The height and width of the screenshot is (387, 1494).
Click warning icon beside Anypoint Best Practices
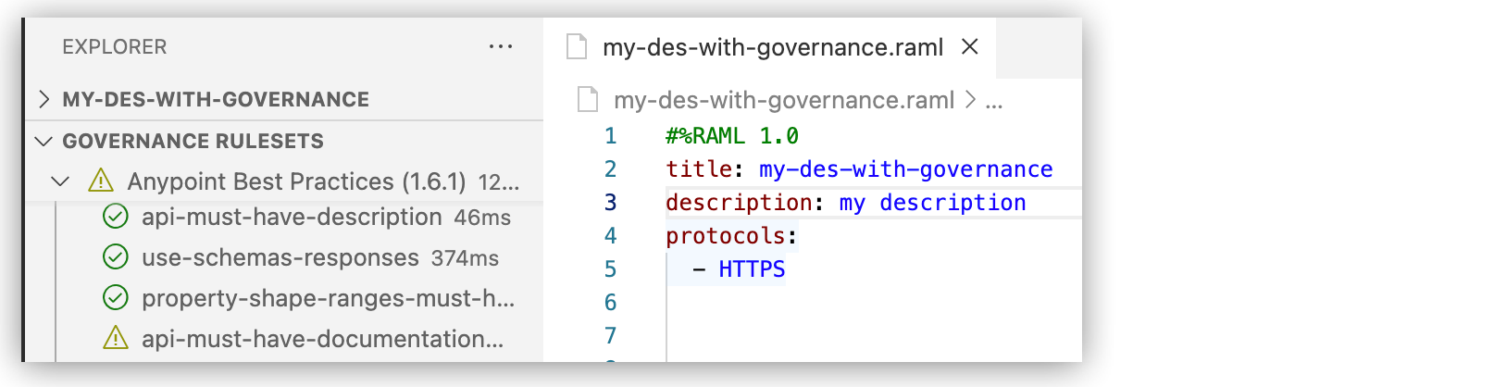(100, 181)
